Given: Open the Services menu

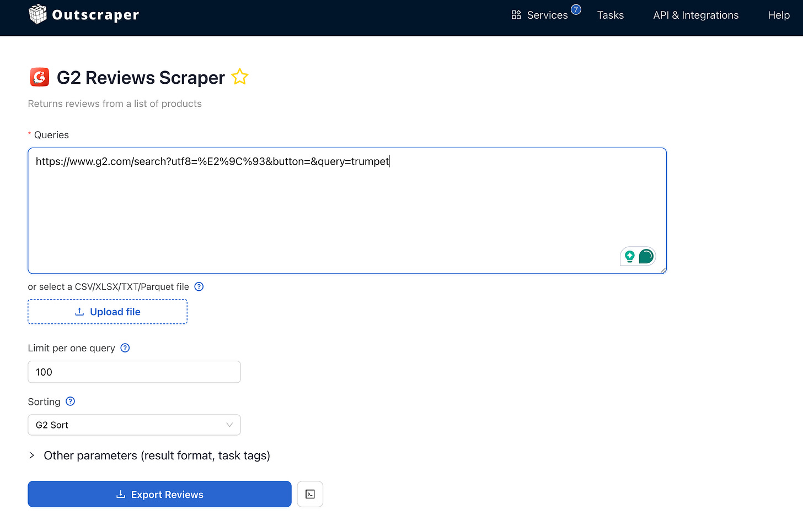Looking at the screenshot, I should click(x=540, y=15).
